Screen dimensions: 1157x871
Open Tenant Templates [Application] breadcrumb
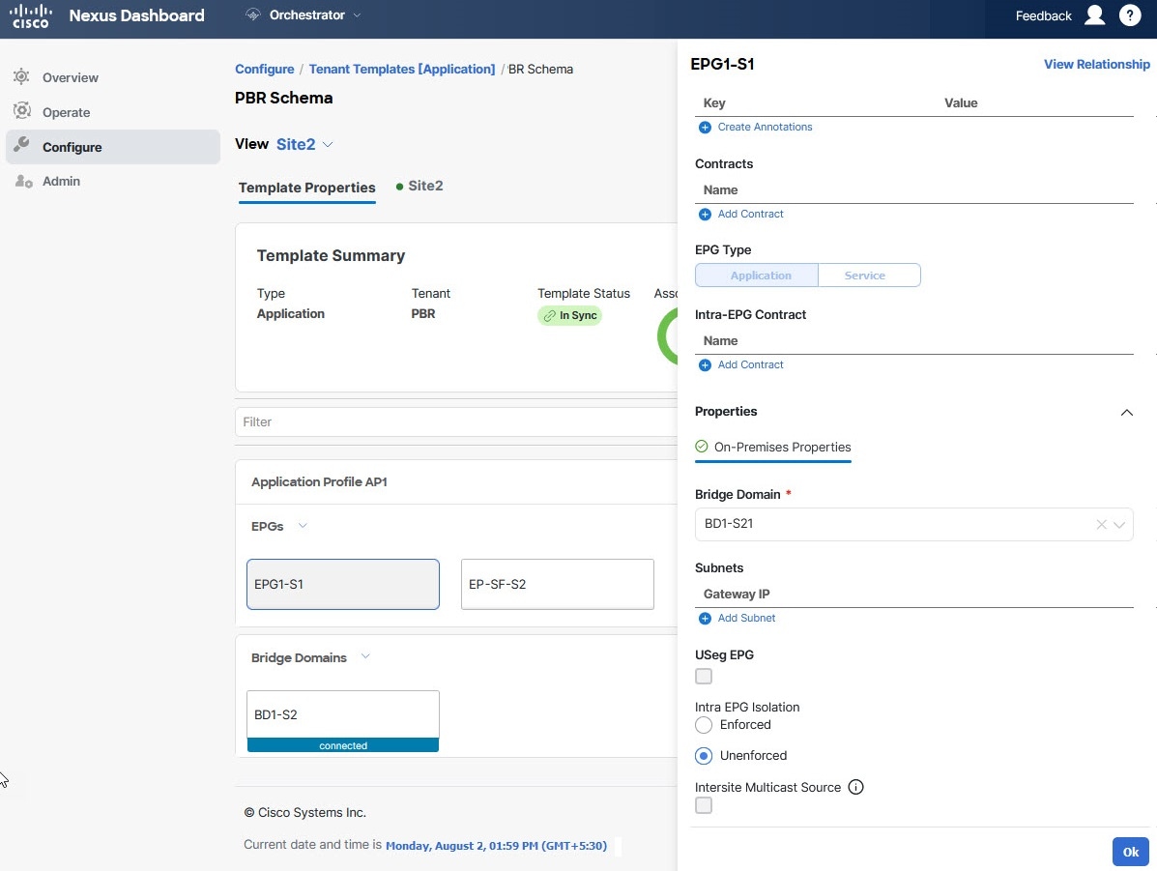tap(402, 69)
